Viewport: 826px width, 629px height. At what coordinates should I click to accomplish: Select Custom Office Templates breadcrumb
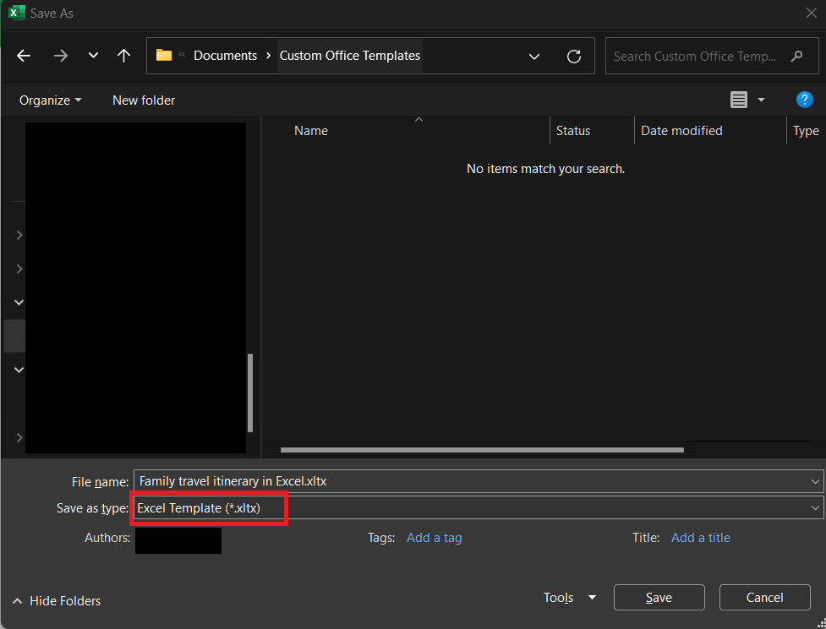[x=350, y=56]
